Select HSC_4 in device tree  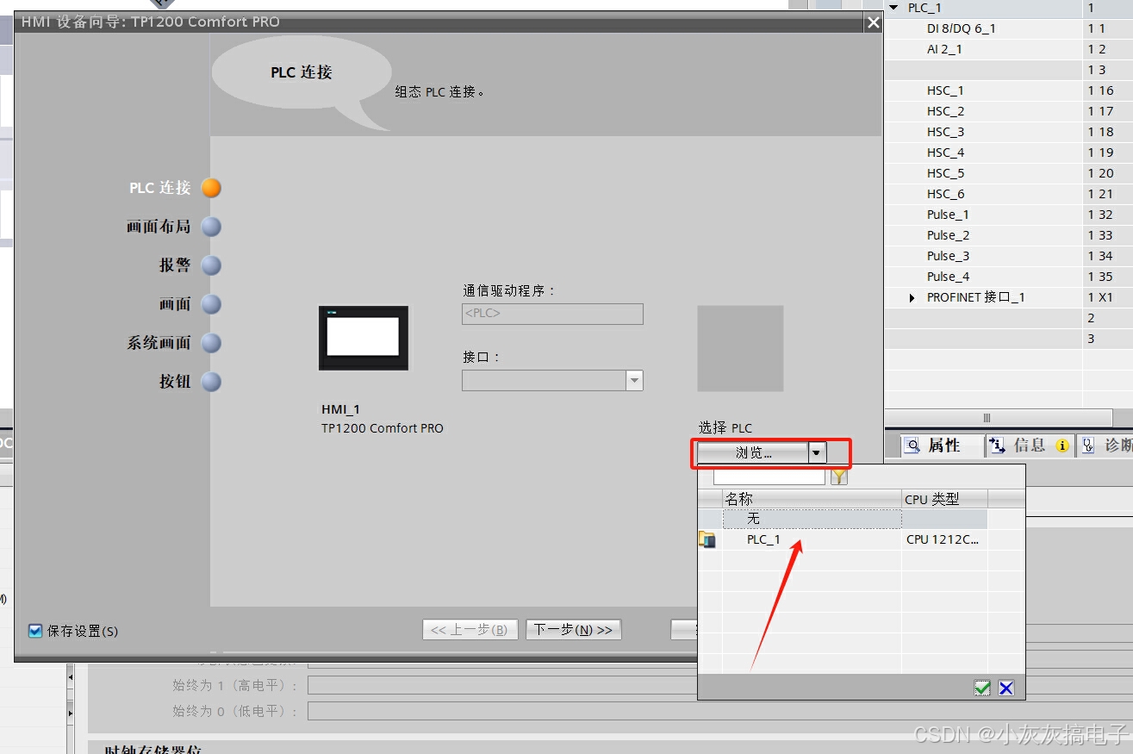pyautogui.click(x=945, y=153)
